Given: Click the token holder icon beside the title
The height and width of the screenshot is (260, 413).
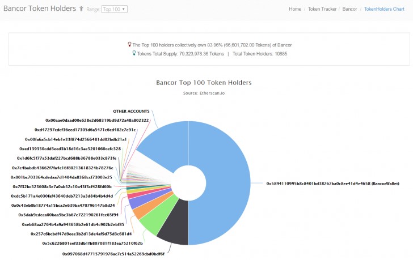Looking at the screenshot, I should tap(82, 9).
